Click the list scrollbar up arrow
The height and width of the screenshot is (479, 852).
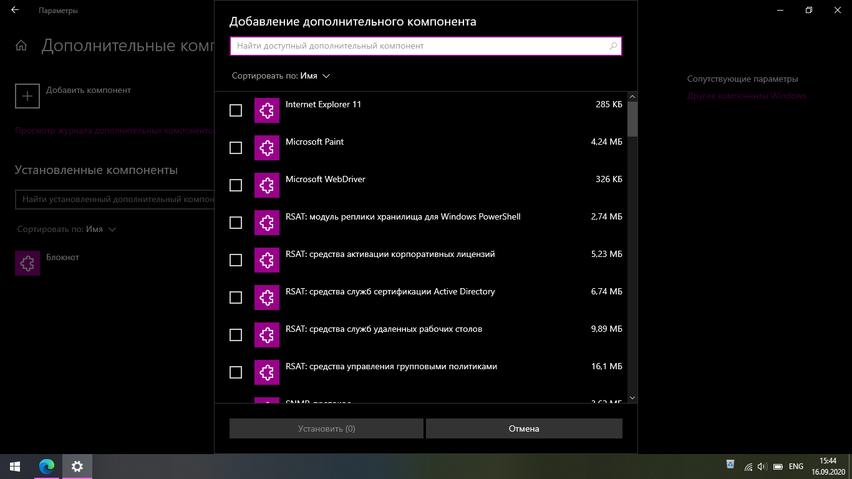pyautogui.click(x=632, y=97)
